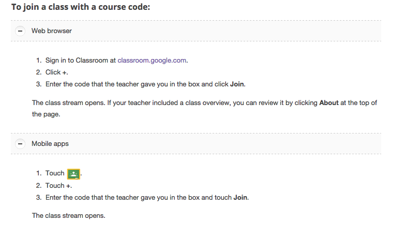Click the word "Click" in Web browser step 2

[53, 72]
